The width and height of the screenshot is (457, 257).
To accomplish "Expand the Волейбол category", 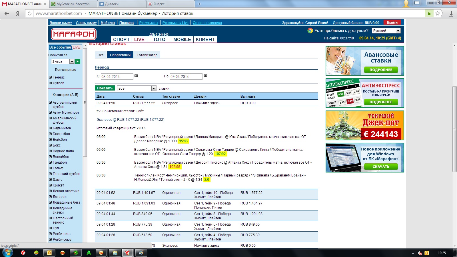I will click(50, 156).
